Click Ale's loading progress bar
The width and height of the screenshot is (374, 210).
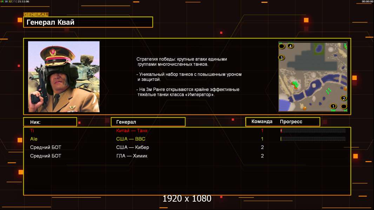tap(313, 139)
